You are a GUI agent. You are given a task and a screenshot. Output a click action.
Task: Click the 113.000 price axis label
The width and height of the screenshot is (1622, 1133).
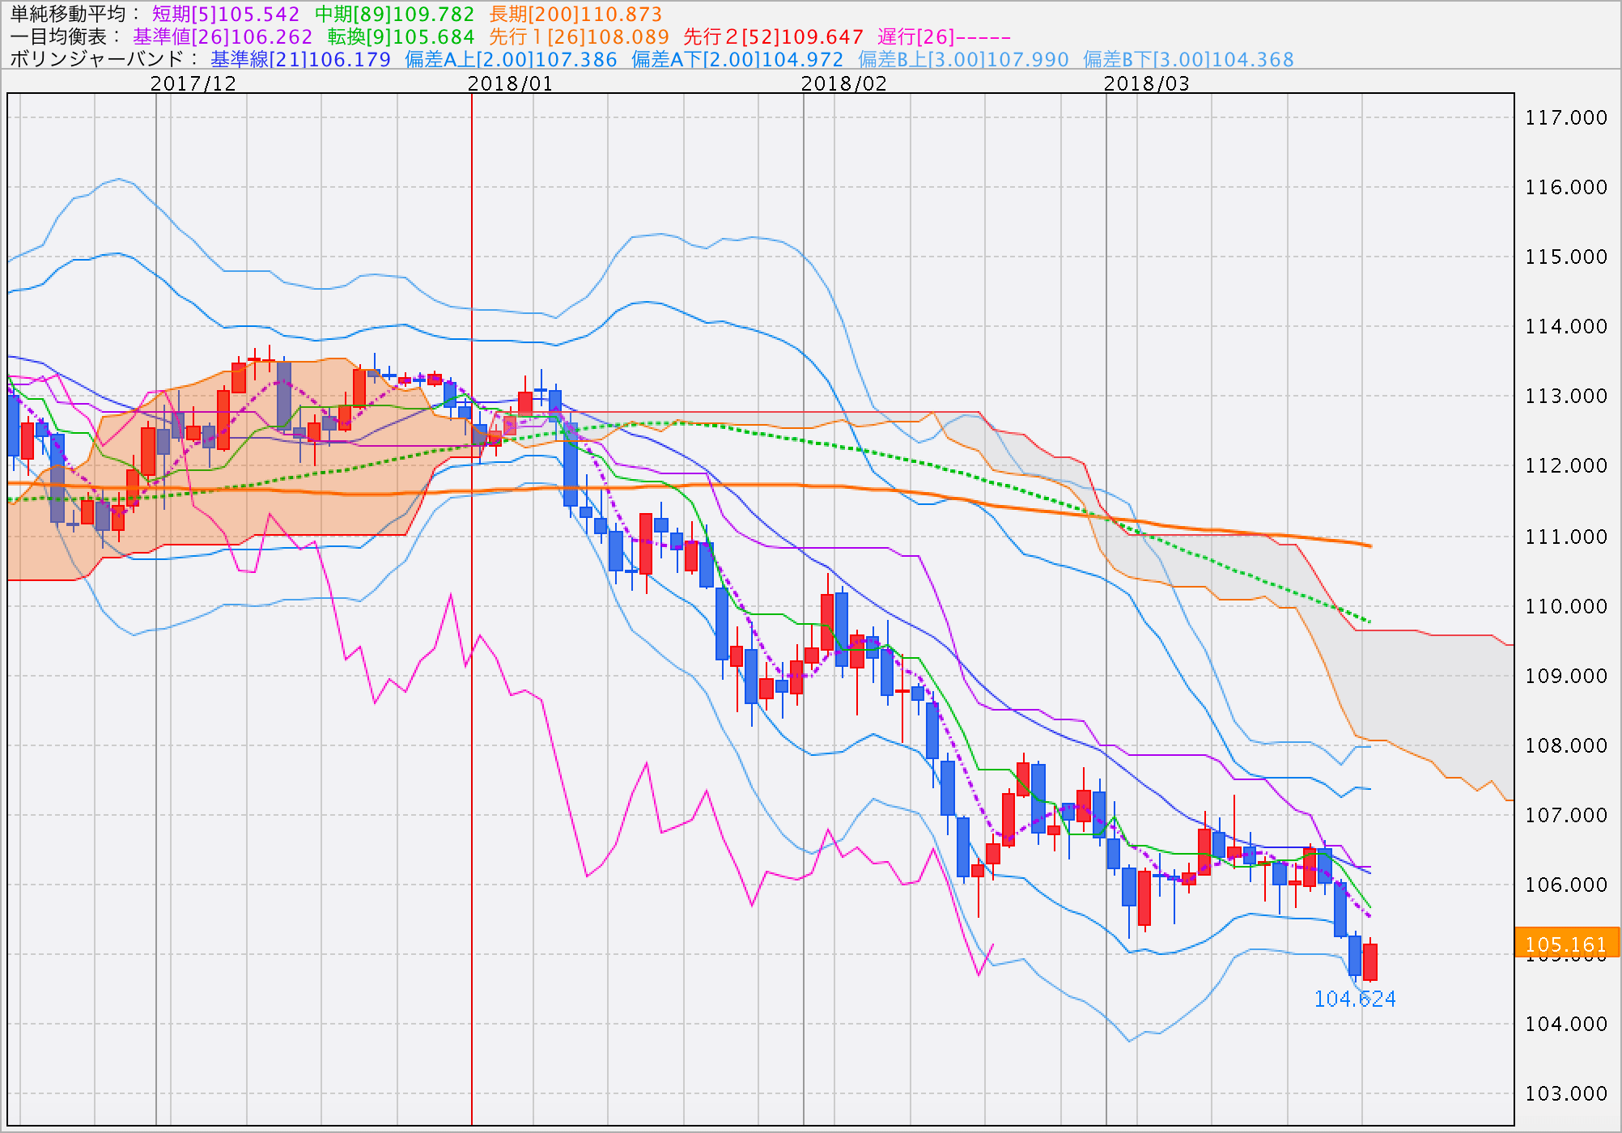1566,397
